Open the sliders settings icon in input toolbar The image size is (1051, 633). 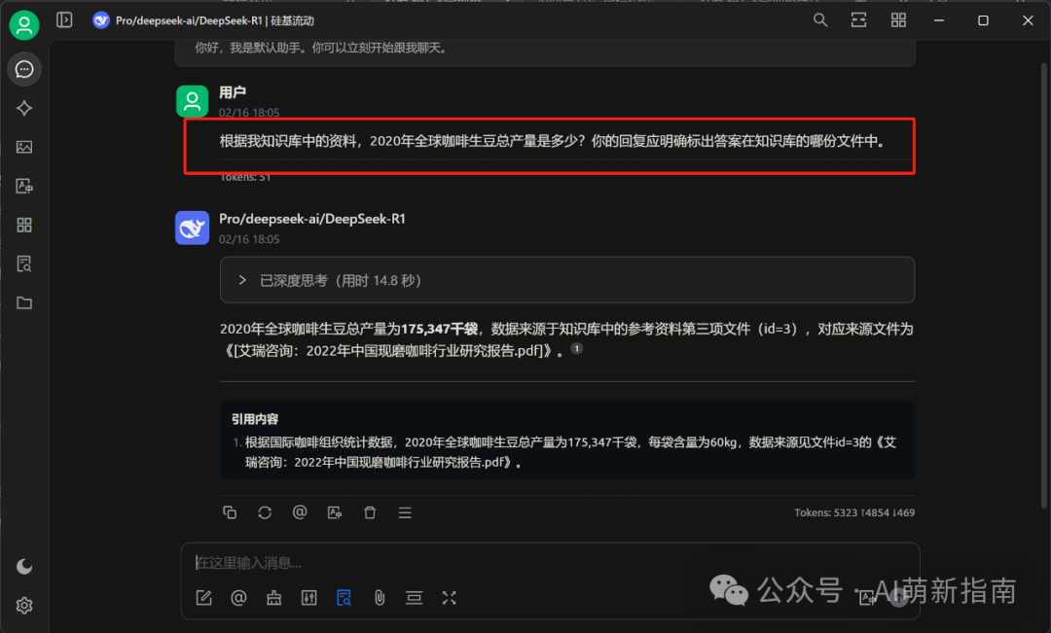[x=309, y=597]
